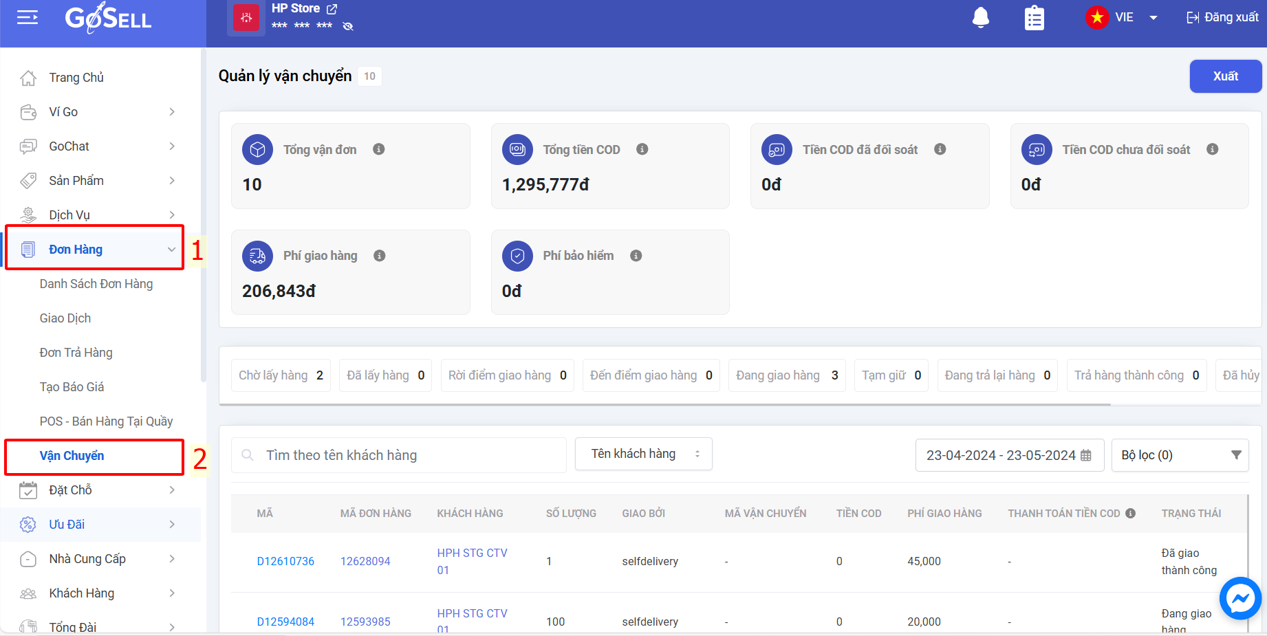Screen dimensions: 1267x636
Task: Select the Đến điểm giao hàng tab
Action: 651,375
